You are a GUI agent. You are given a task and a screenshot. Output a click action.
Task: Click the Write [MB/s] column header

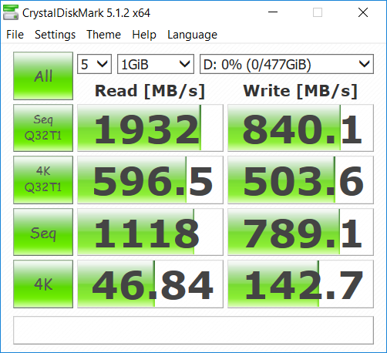[x=301, y=91]
